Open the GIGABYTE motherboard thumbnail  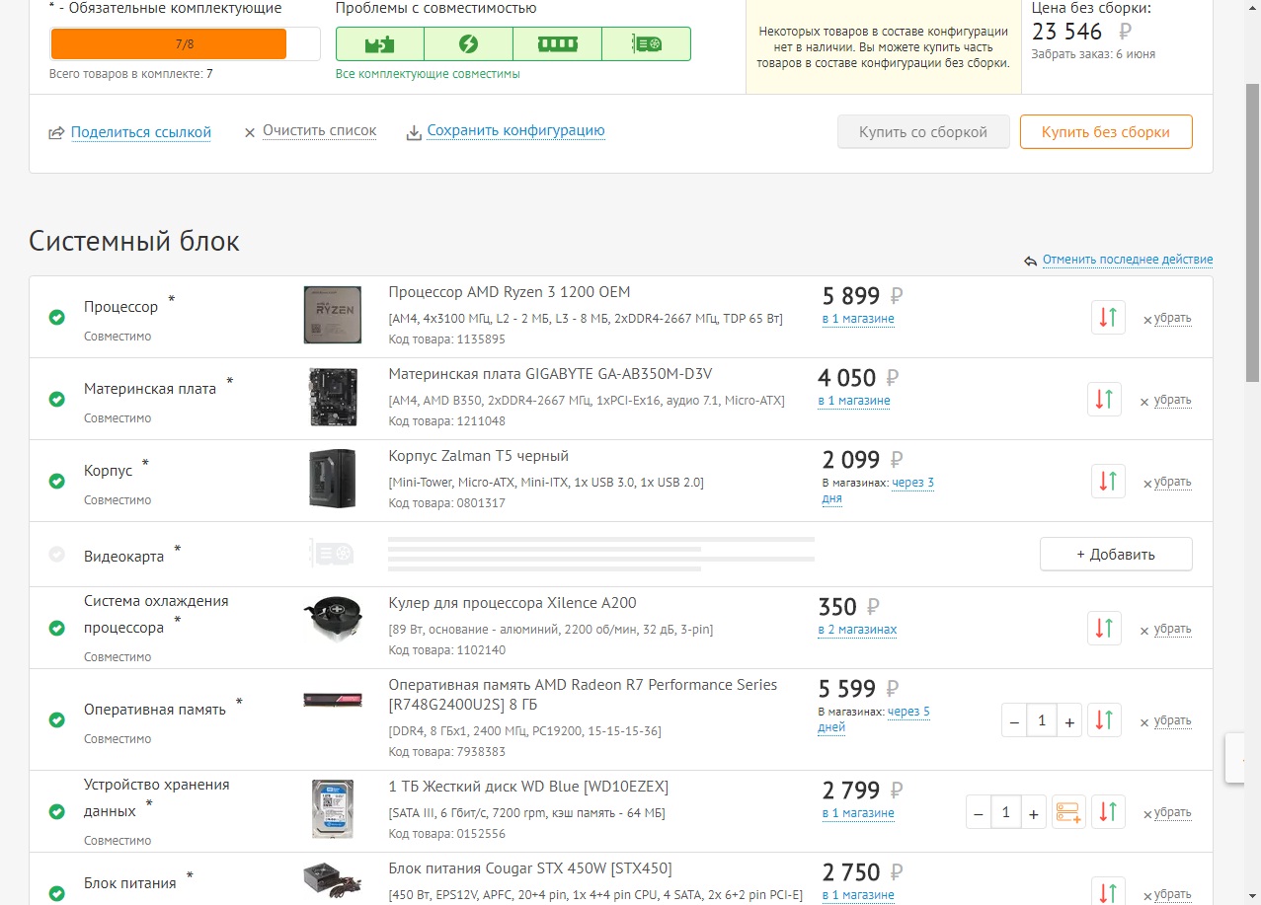pyautogui.click(x=333, y=397)
